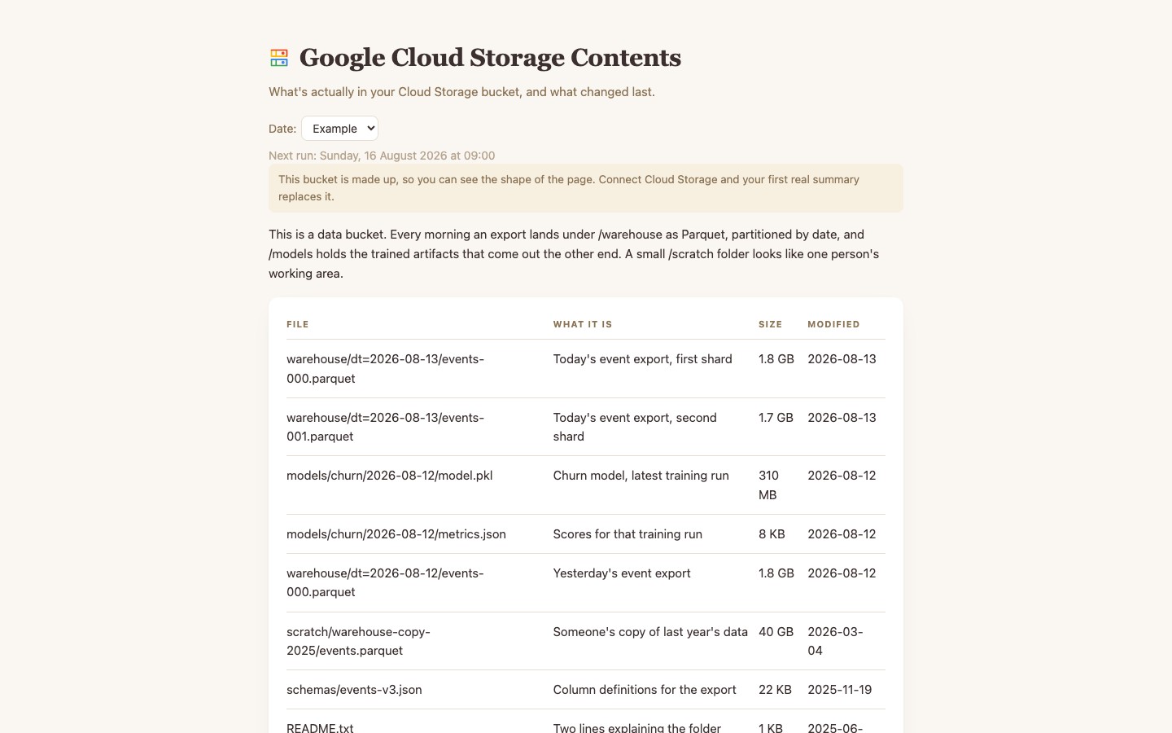The width and height of the screenshot is (1172, 733).
Task: Select the events-001.parquet file row
Action: click(x=586, y=427)
